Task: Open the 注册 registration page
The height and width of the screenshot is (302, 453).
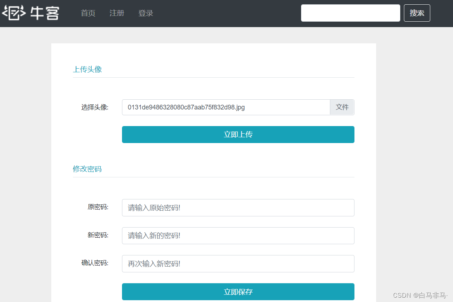Action: 117,13
